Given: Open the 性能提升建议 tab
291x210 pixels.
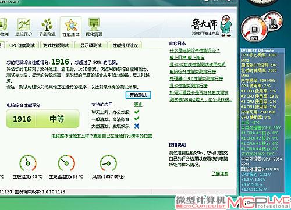Looking at the screenshot, I should (x=125, y=45).
